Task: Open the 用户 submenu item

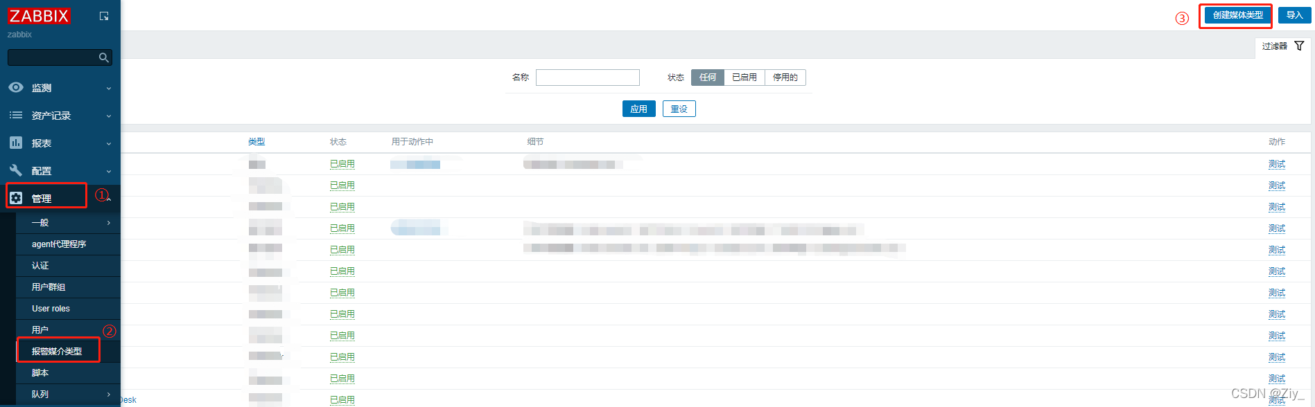Action: tap(40, 330)
